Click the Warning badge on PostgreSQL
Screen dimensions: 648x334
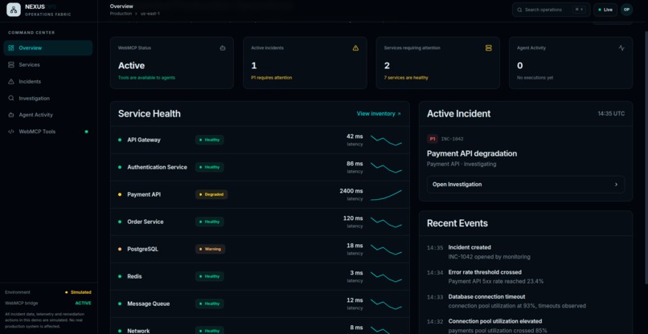[211, 249]
